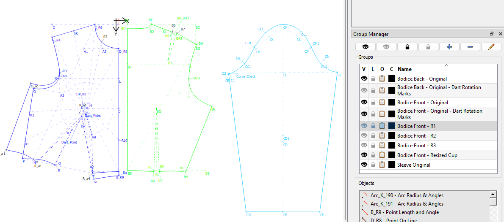Float the Group Manager panel
The height and width of the screenshot is (222, 504).
point(492,34)
